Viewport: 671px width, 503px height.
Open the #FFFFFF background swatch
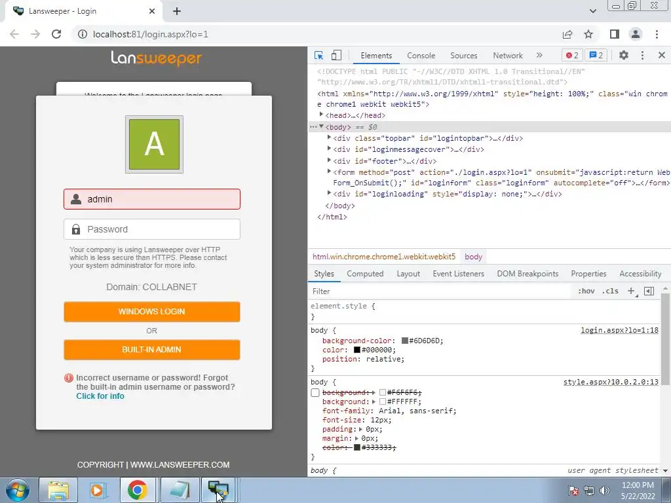click(x=383, y=401)
